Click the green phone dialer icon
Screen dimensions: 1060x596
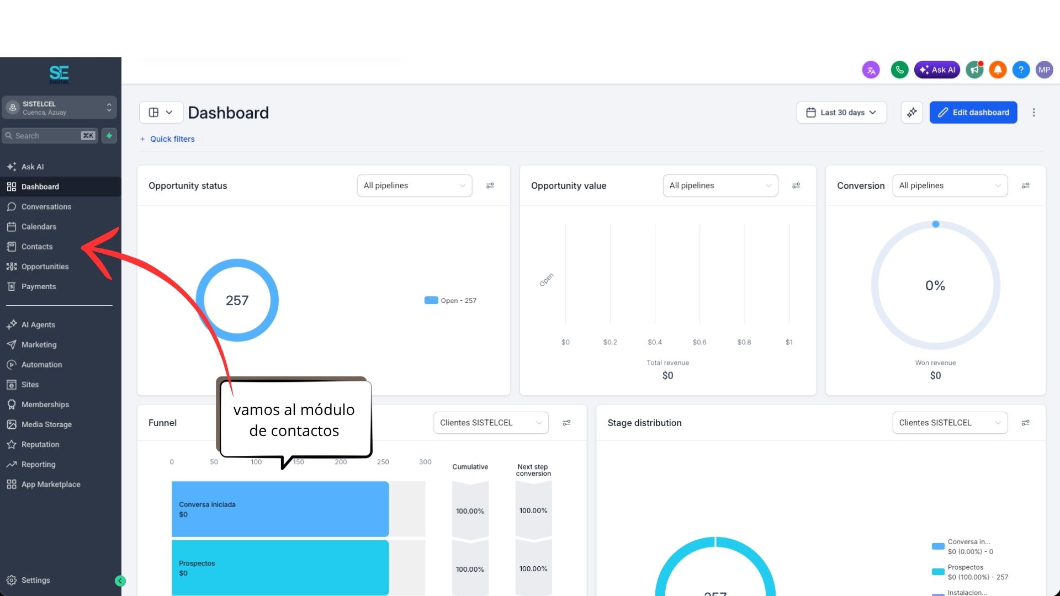tap(899, 70)
